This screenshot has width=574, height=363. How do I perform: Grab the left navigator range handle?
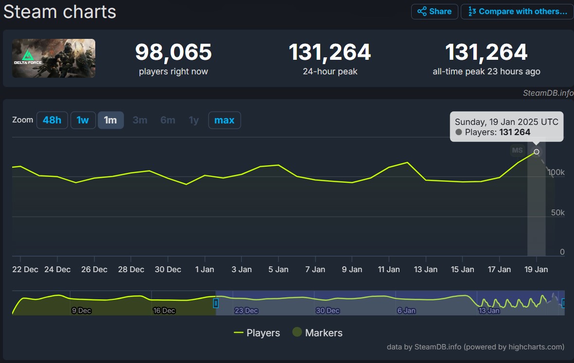pyautogui.click(x=216, y=303)
